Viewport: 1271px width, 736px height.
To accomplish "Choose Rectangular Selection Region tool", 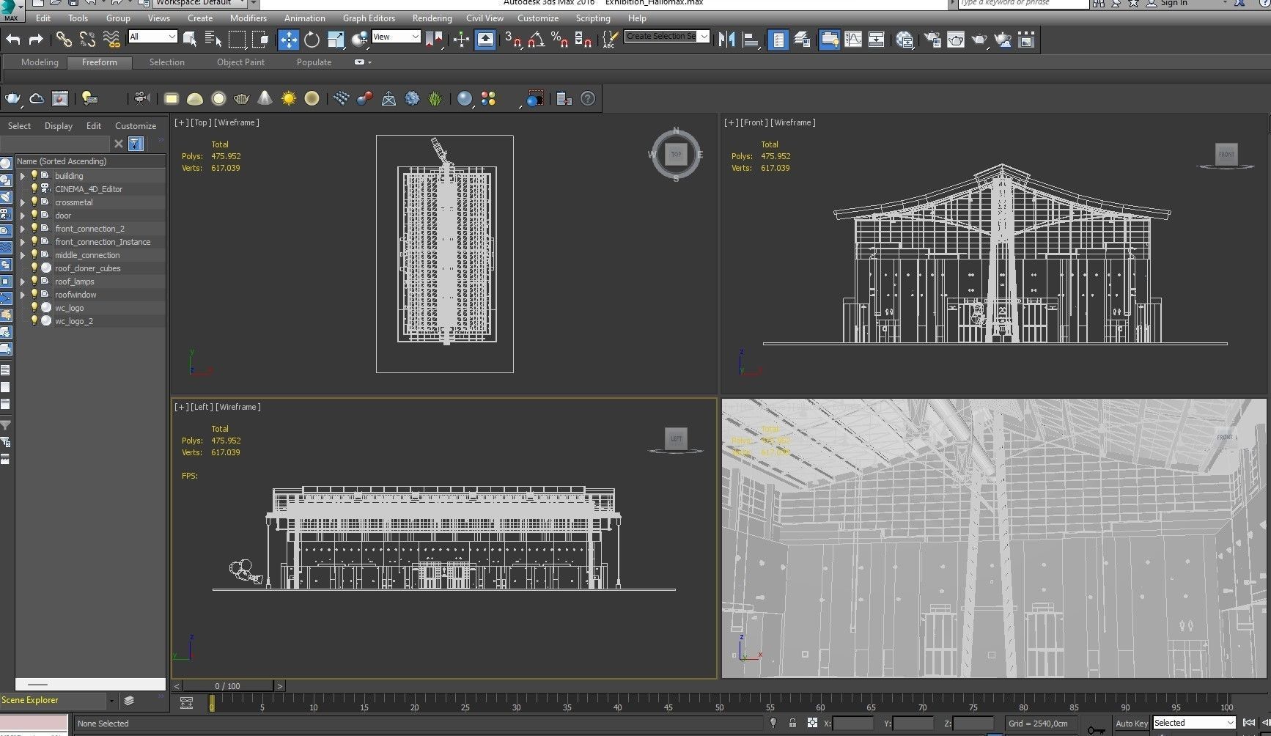I will coord(237,39).
